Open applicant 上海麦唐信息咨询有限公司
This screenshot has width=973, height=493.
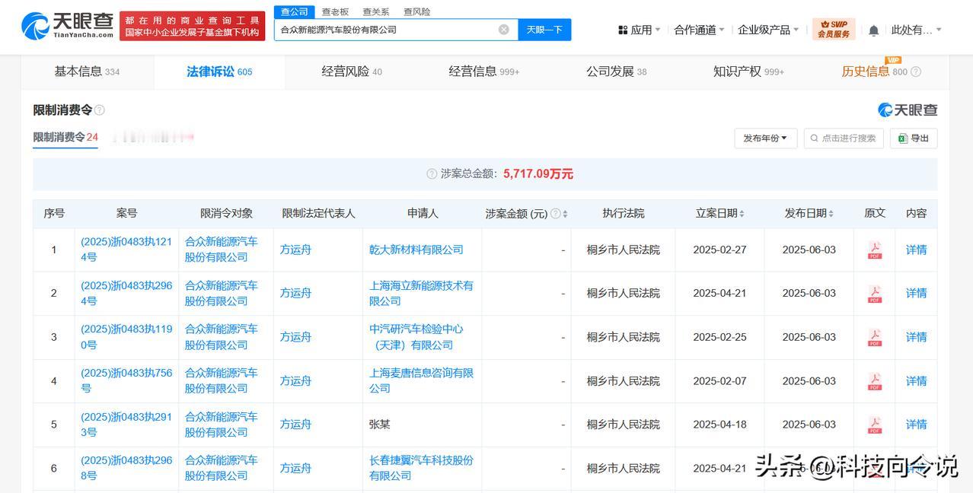coord(421,381)
